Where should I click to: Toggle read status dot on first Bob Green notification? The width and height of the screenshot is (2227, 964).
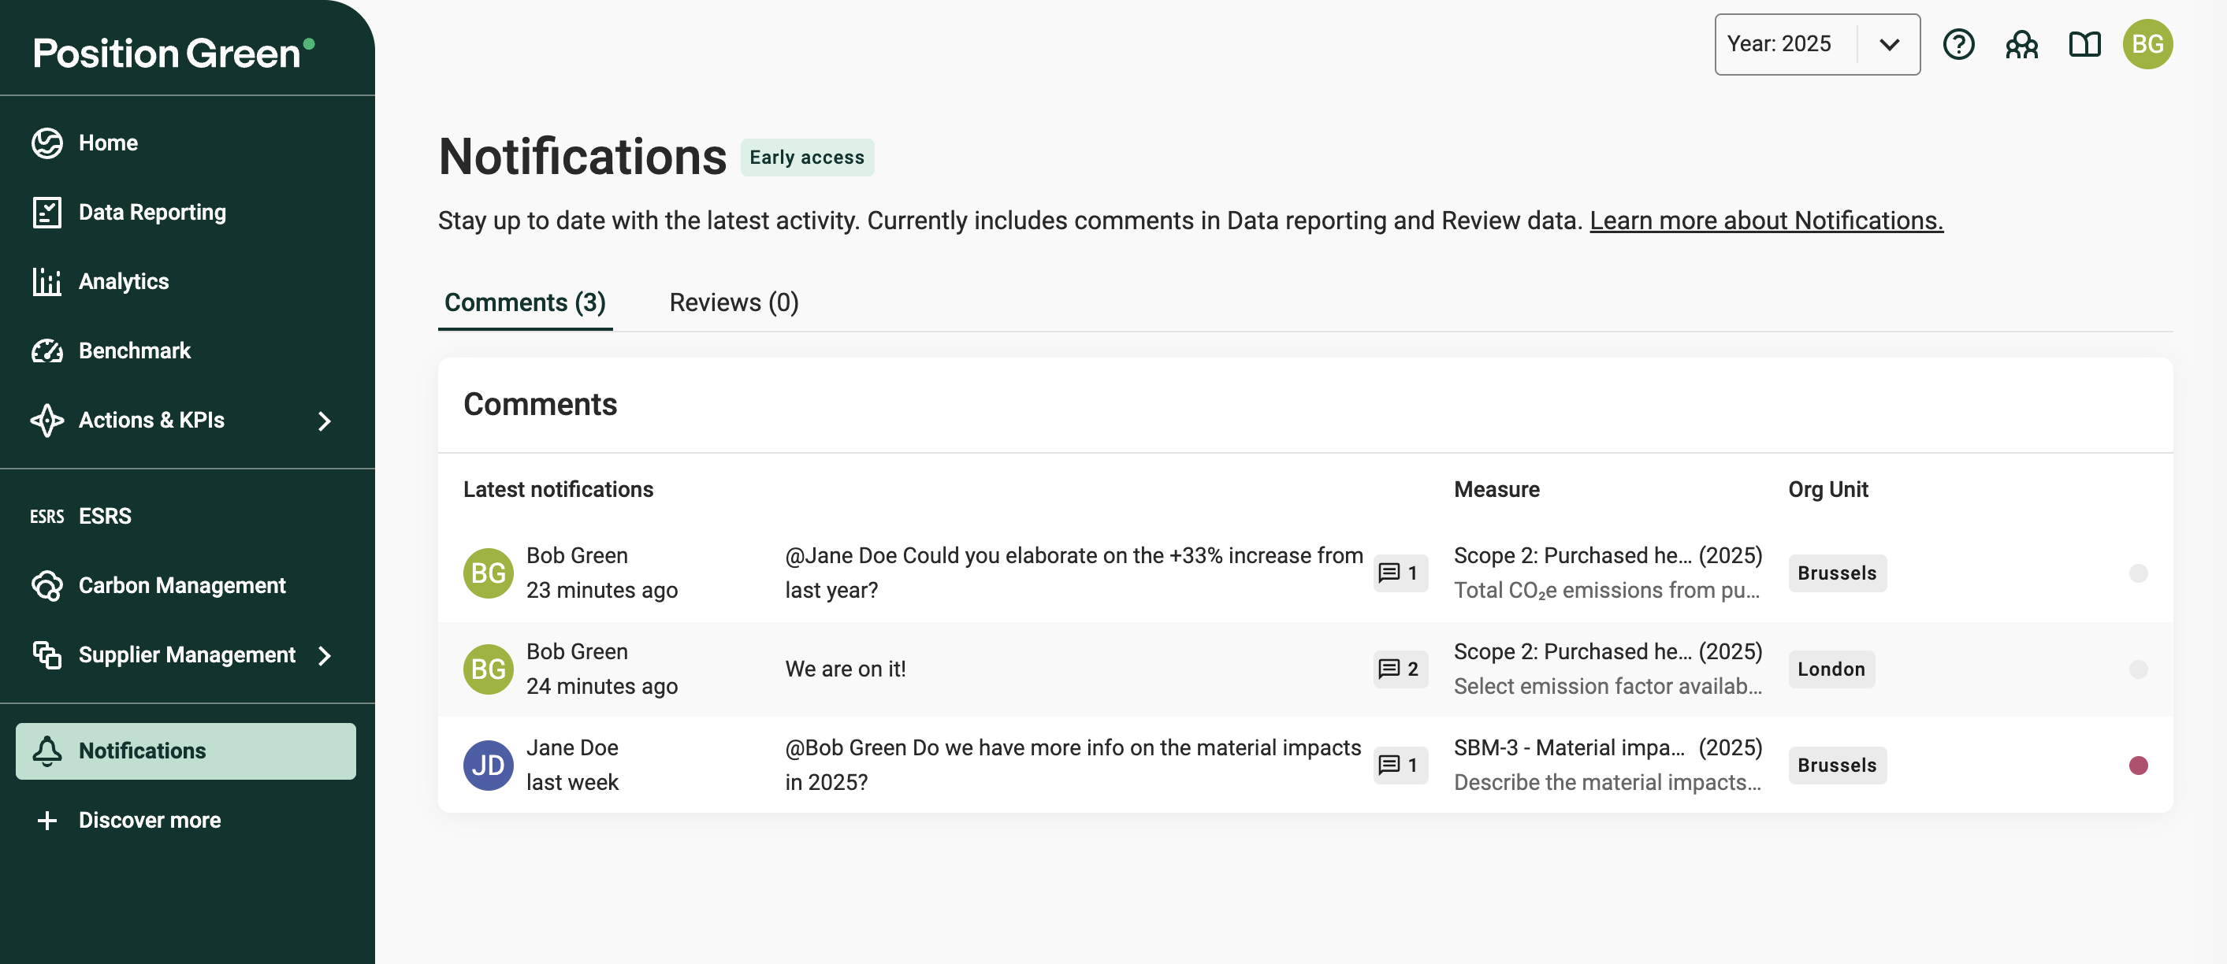tap(2138, 573)
